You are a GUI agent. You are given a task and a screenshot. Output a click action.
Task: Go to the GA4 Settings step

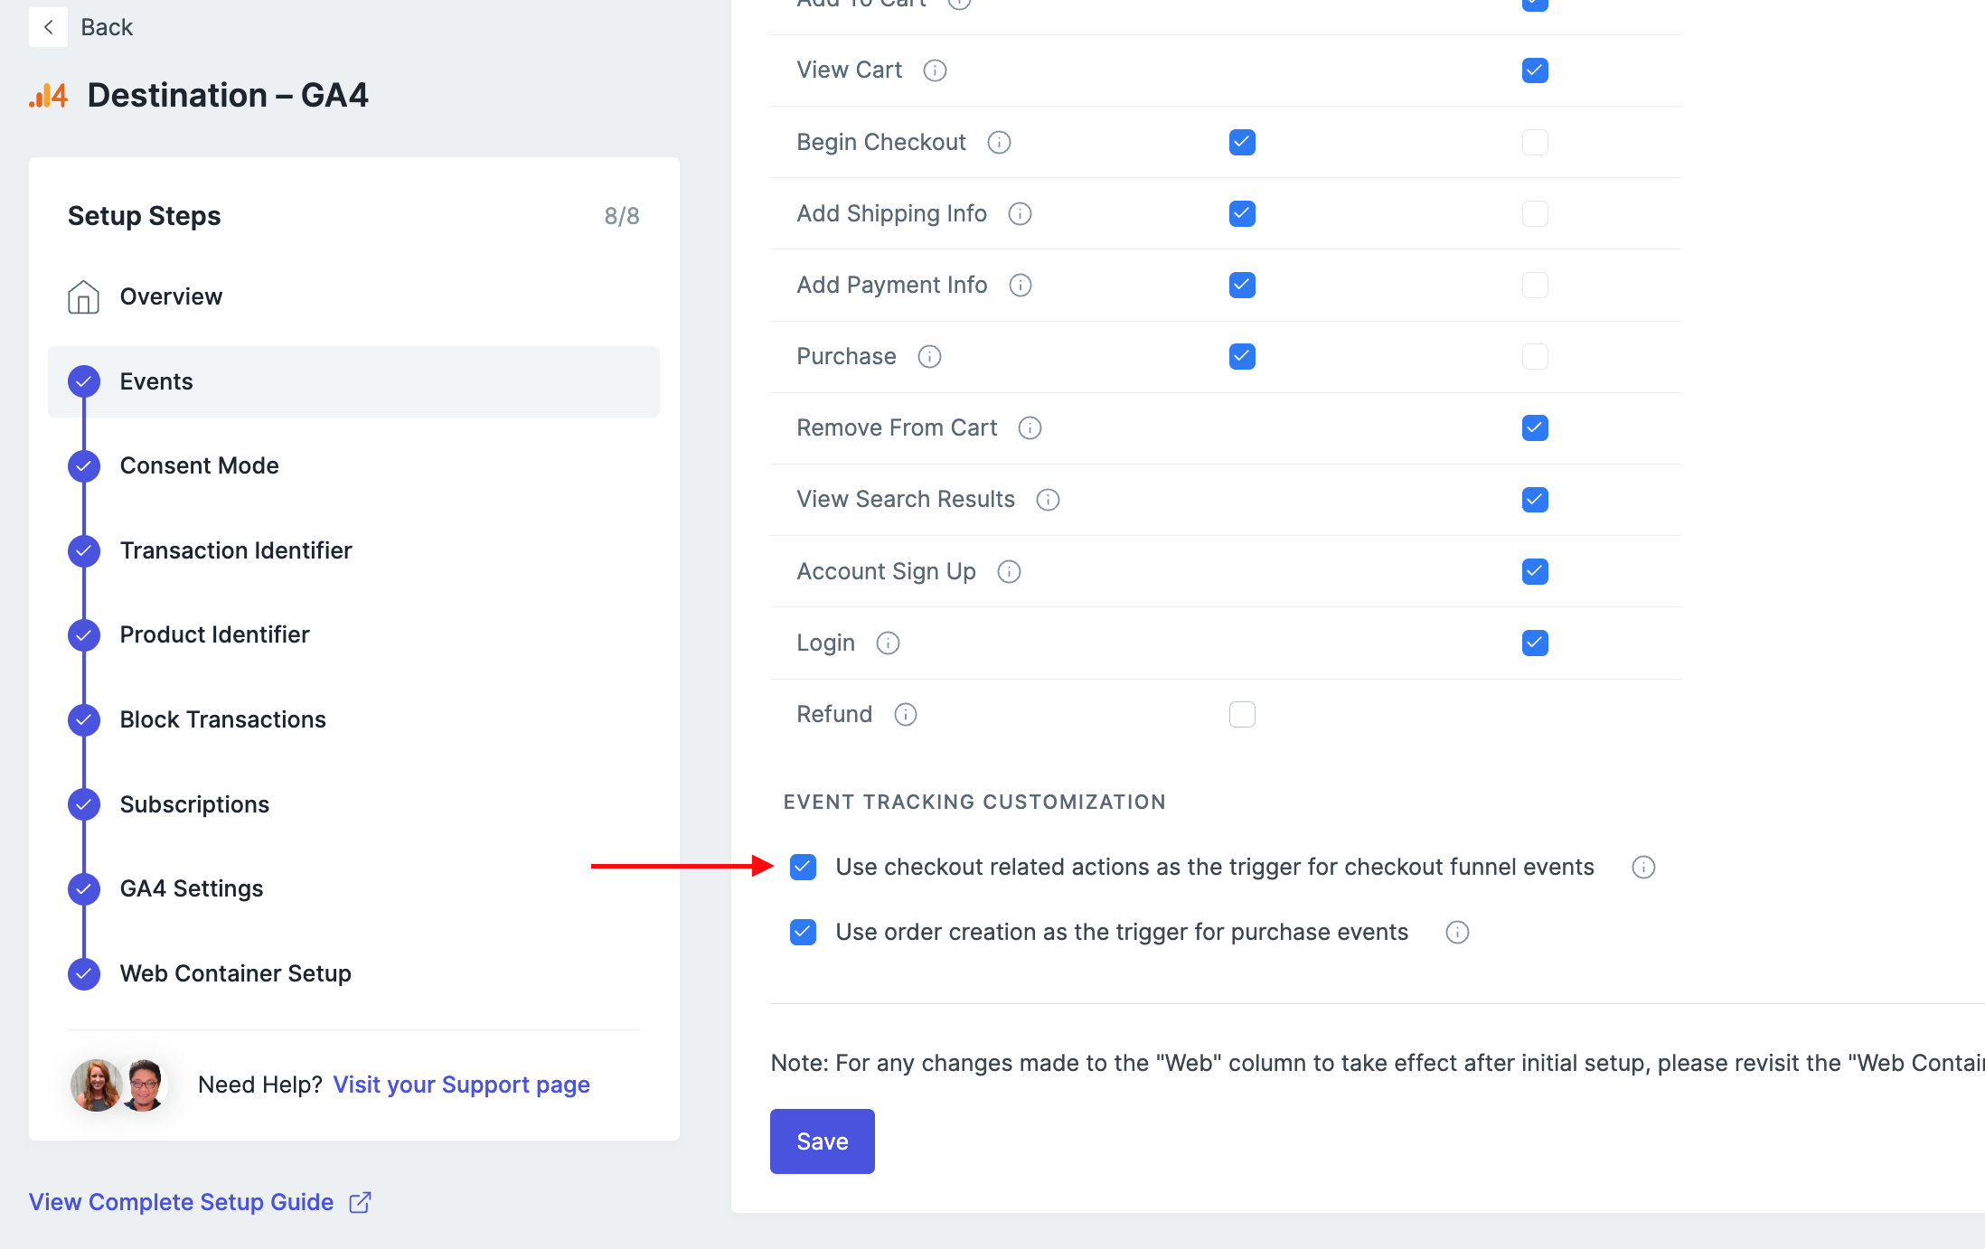(x=191, y=888)
